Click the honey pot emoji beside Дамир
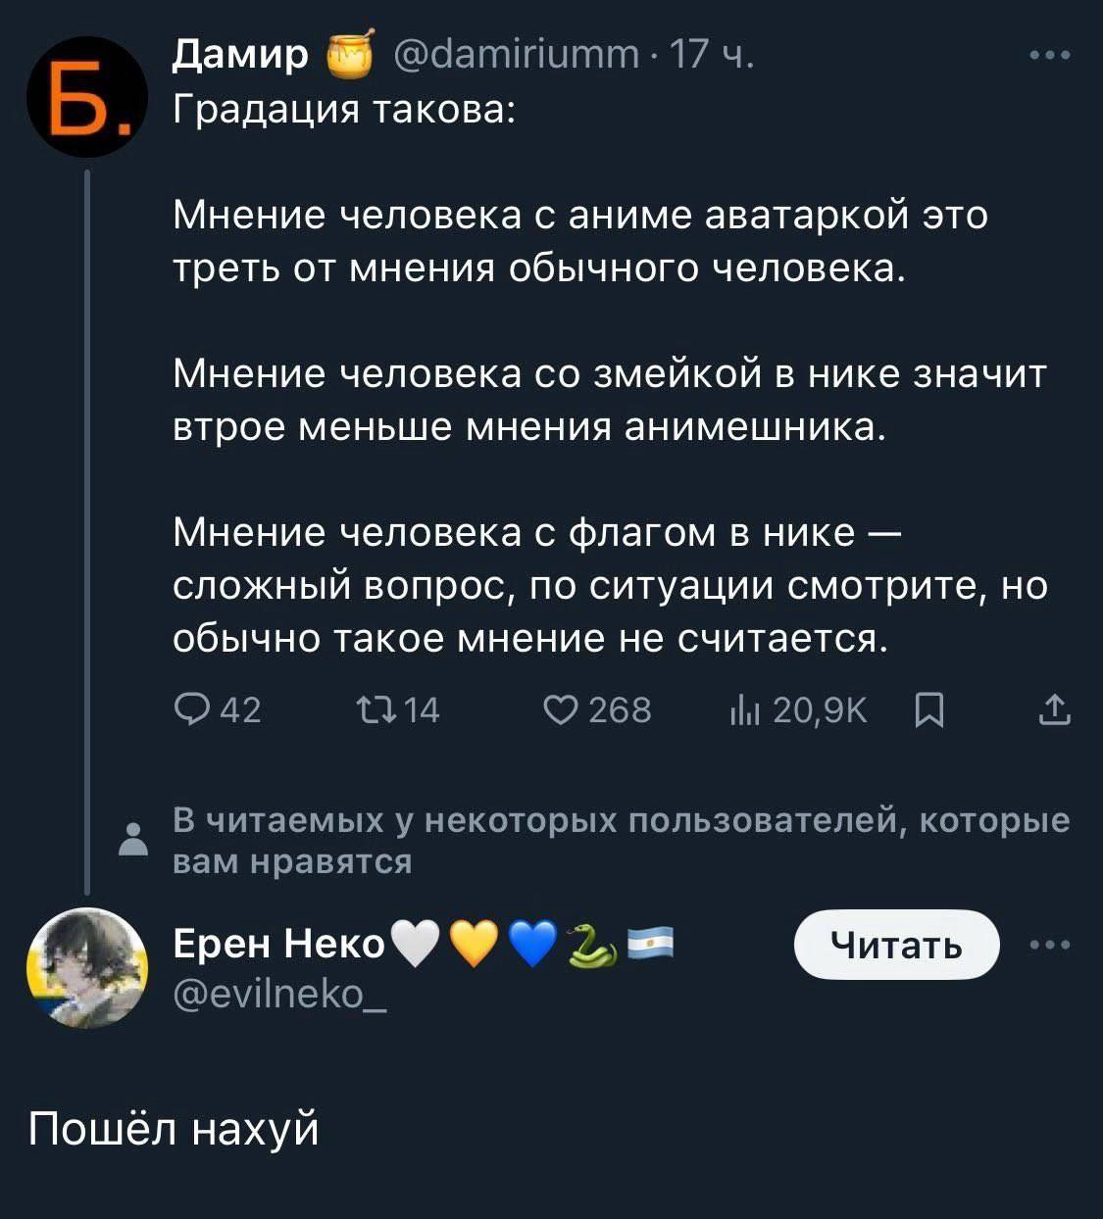Image resolution: width=1103 pixels, height=1219 pixels. point(349,54)
